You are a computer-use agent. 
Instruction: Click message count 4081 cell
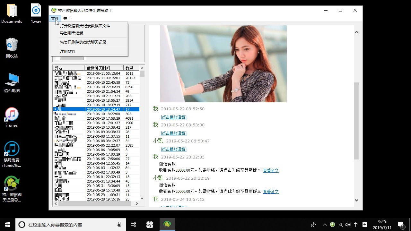(129, 118)
